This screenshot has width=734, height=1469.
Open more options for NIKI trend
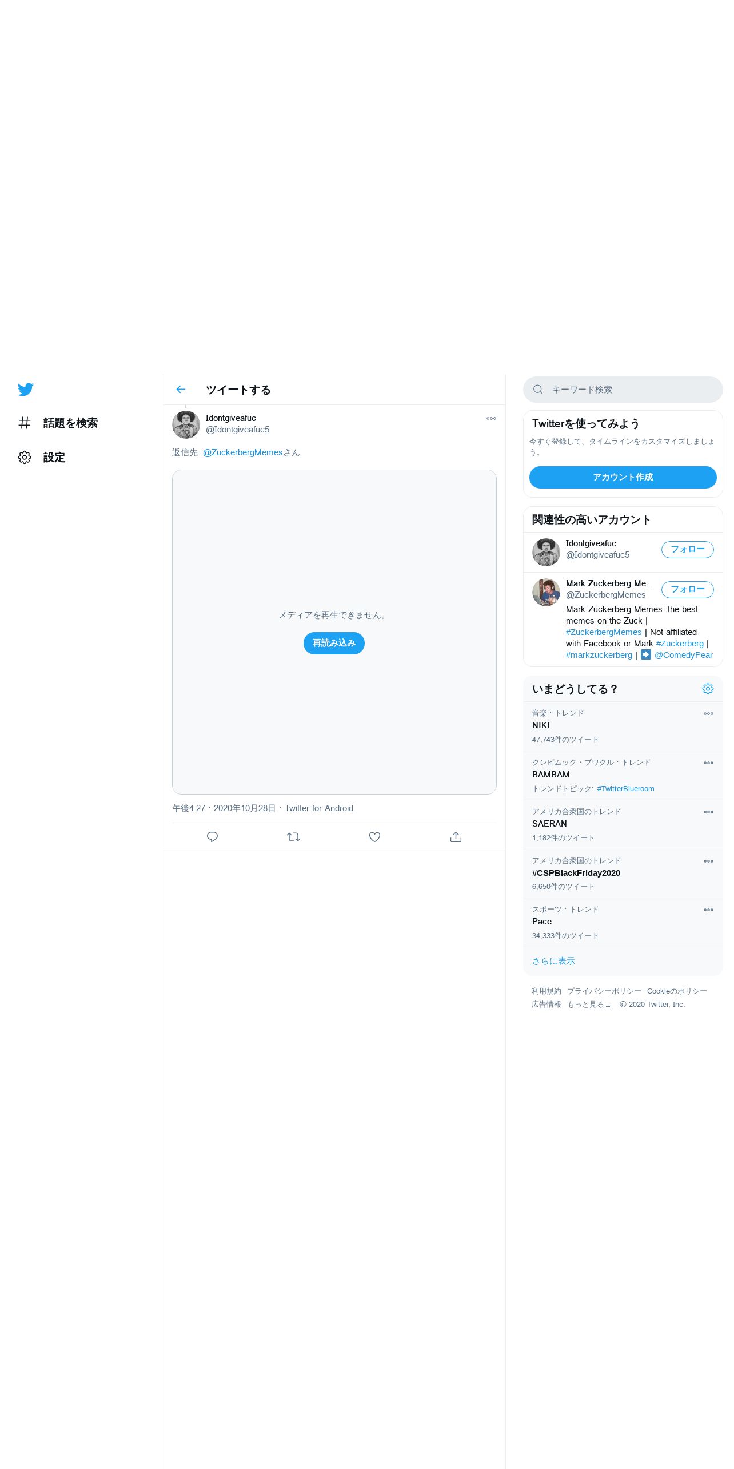(x=708, y=714)
